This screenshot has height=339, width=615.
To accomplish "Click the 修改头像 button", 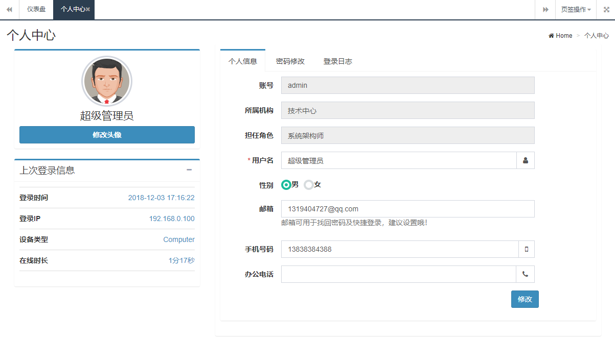I will point(107,135).
